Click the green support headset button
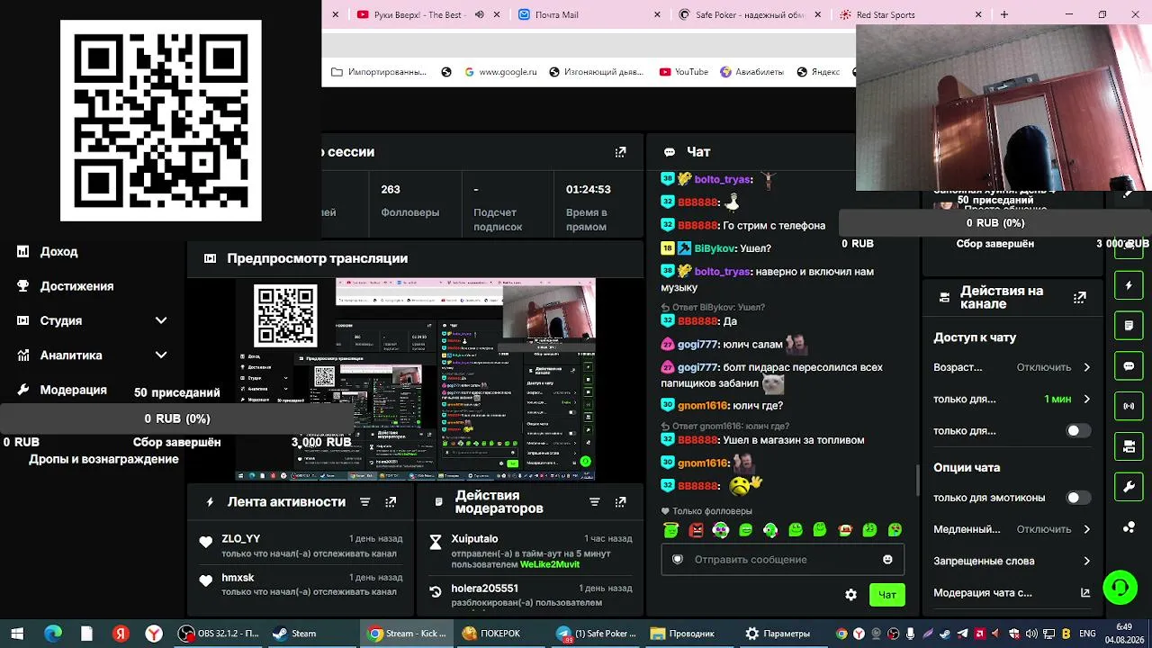The image size is (1152, 648). click(x=1120, y=588)
